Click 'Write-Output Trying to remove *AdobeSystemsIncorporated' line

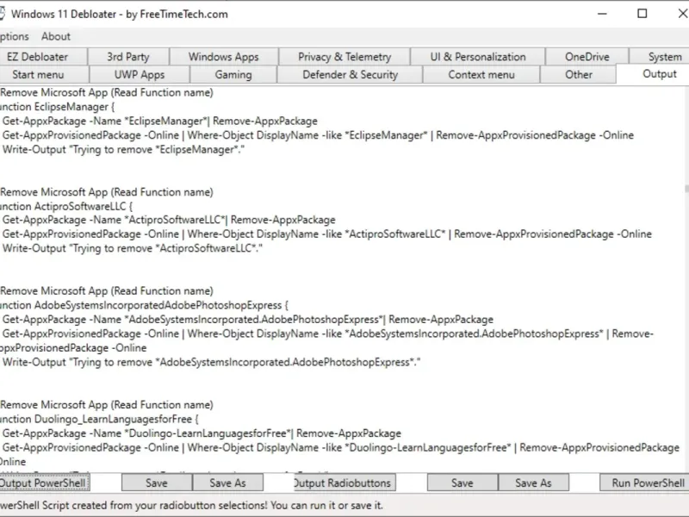(211, 362)
